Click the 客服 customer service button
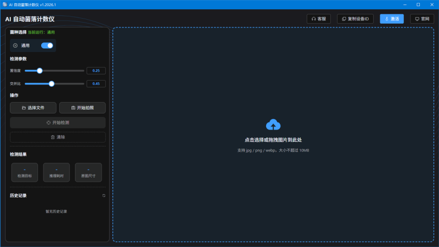 [x=319, y=19]
